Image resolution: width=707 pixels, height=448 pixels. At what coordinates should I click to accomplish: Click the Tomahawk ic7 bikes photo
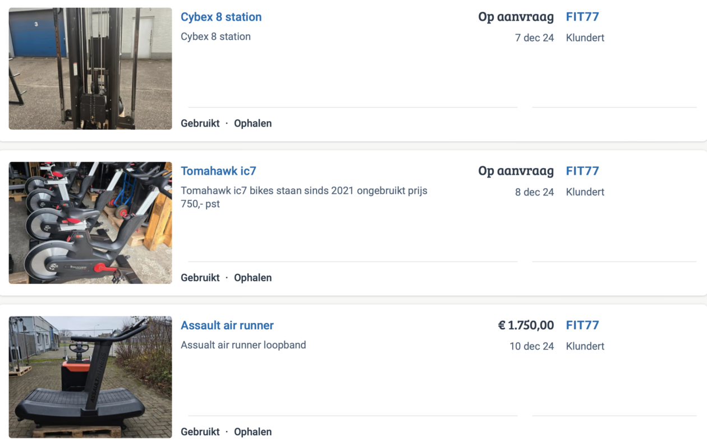(90, 223)
